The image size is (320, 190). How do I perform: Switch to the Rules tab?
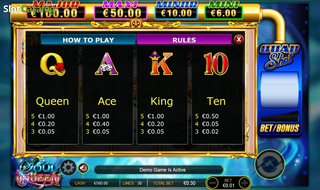click(x=184, y=40)
